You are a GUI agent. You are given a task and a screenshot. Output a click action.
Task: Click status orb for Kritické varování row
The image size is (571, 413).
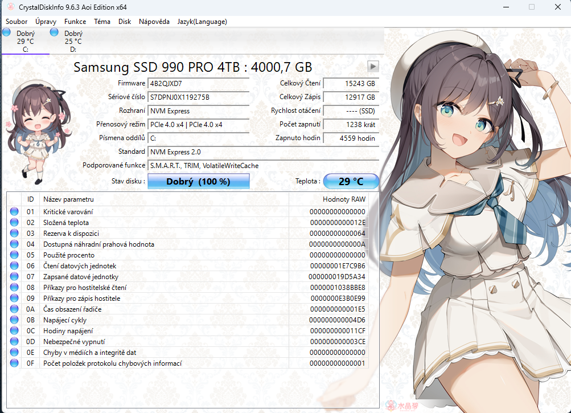click(x=14, y=212)
